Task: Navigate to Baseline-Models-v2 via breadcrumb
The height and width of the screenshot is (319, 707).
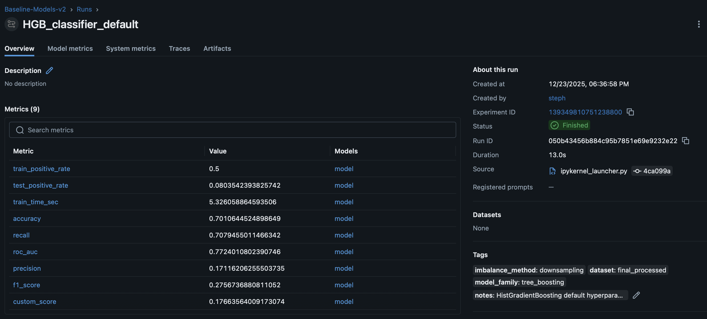Action: click(x=35, y=9)
